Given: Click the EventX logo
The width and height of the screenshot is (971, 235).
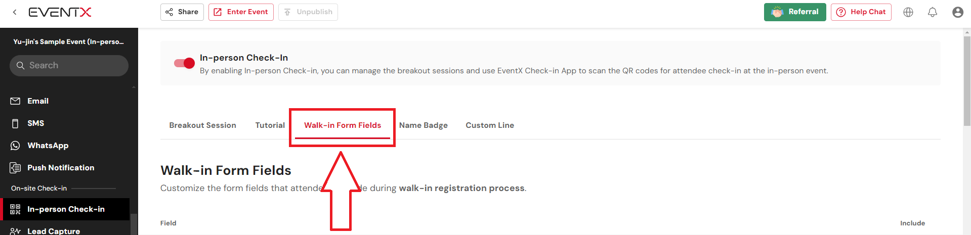Looking at the screenshot, I should [x=60, y=12].
